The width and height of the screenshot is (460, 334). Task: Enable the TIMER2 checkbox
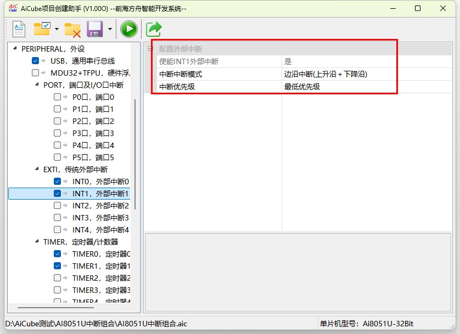pos(57,278)
